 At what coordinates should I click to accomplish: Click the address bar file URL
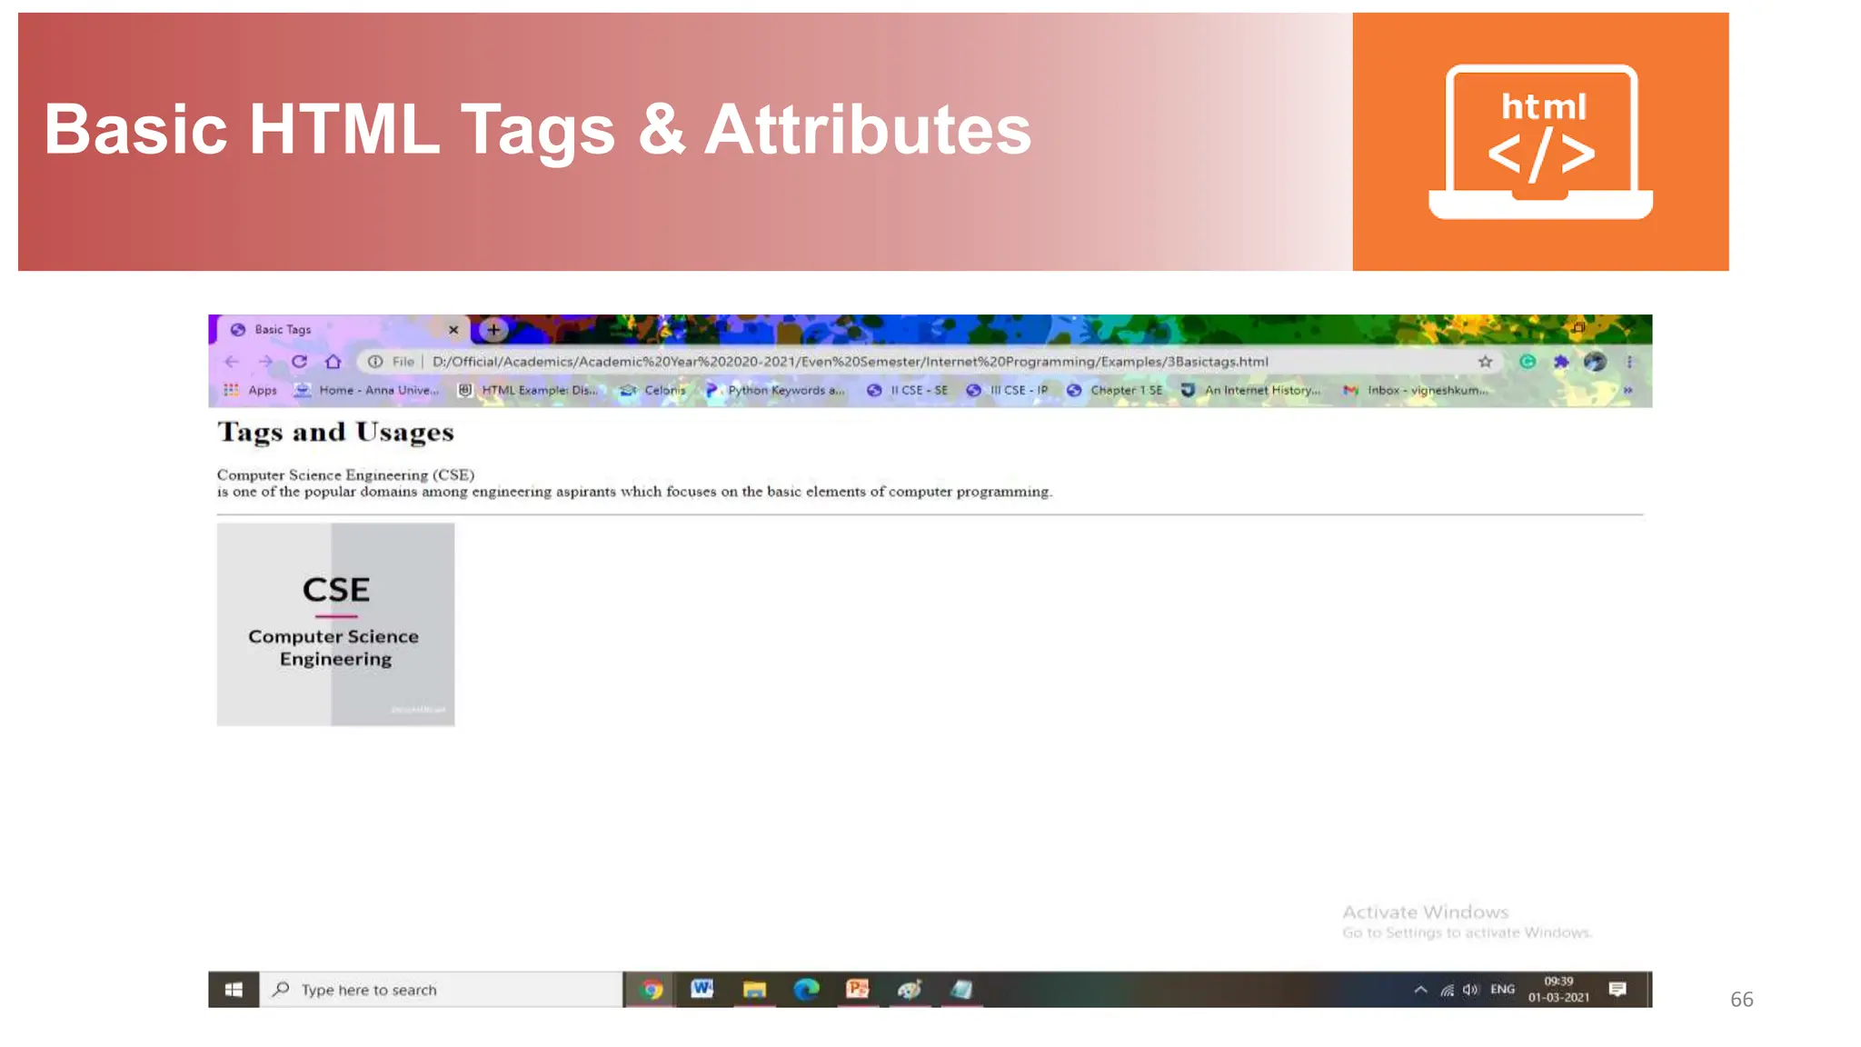click(x=850, y=362)
